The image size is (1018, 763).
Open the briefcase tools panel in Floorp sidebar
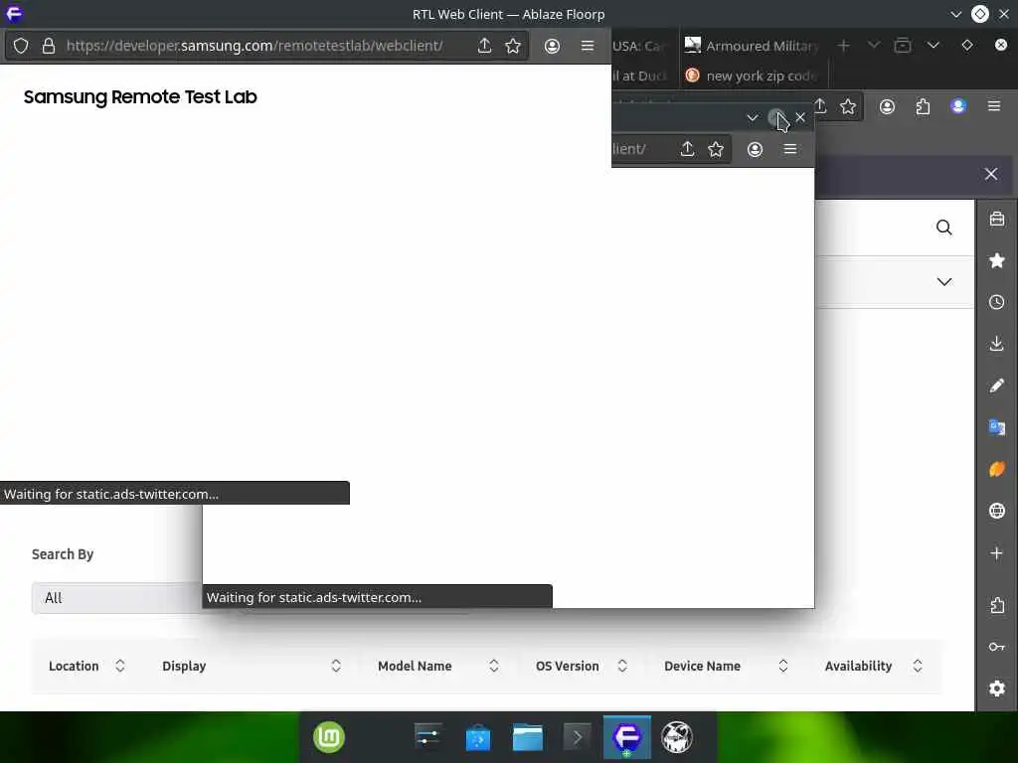click(x=996, y=219)
